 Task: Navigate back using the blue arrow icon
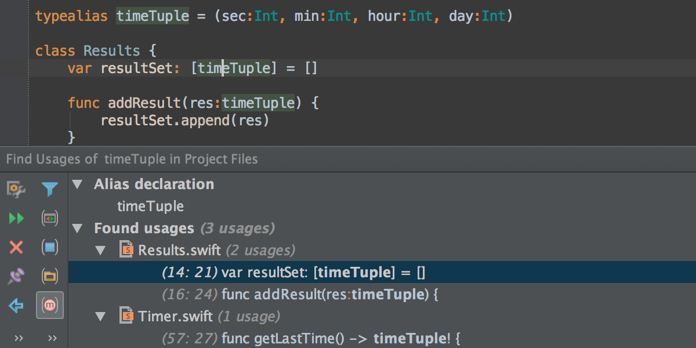[x=16, y=304]
